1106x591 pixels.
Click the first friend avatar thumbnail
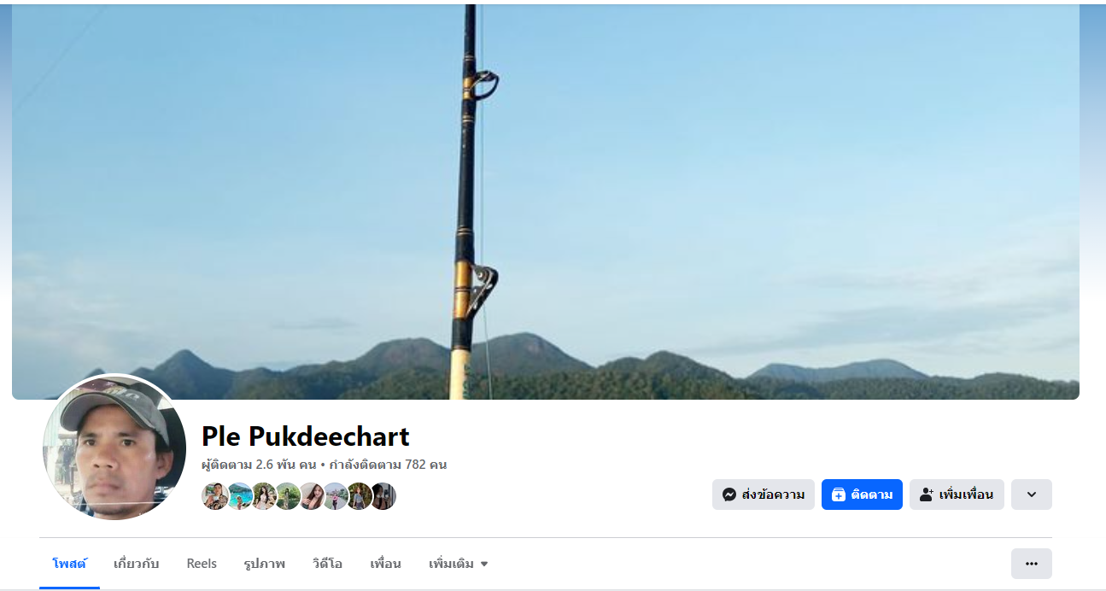point(215,496)
